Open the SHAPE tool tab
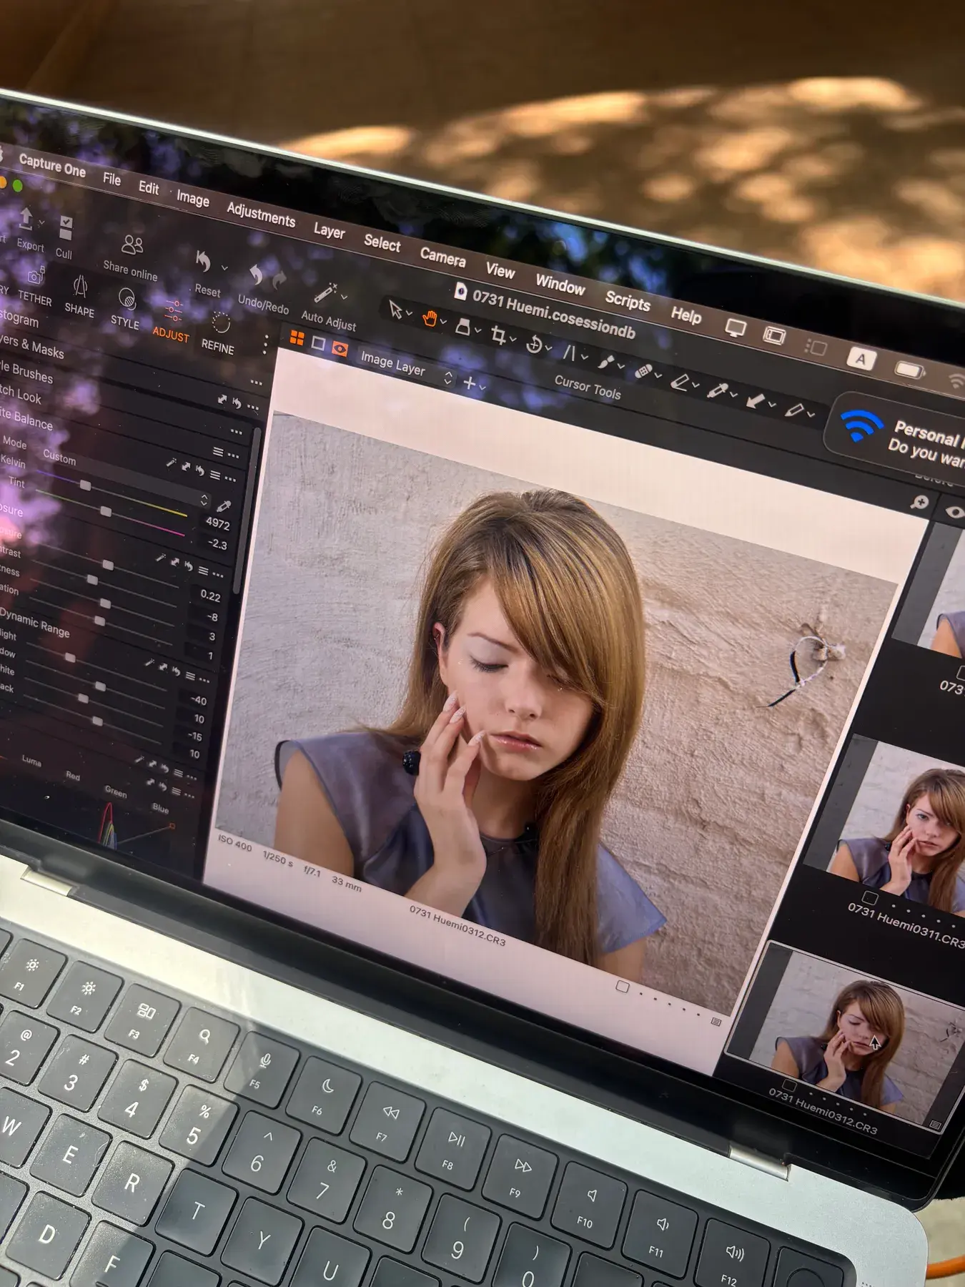 pyautogui.click(x=79, y=297)
